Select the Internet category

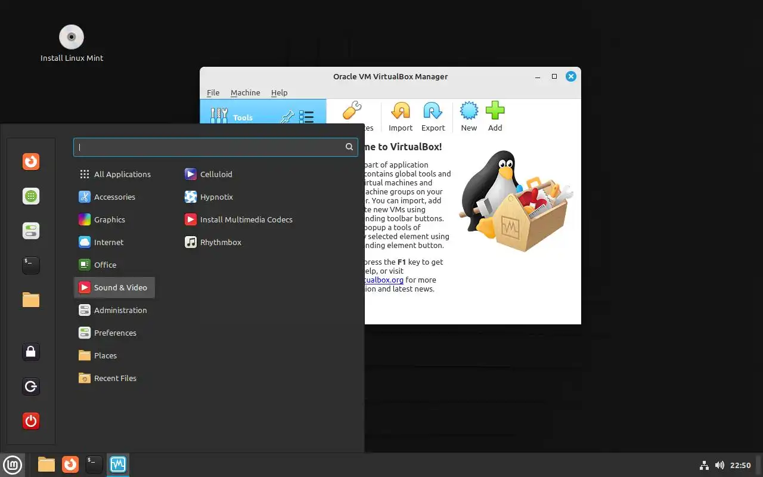click(x=114, y=242)
